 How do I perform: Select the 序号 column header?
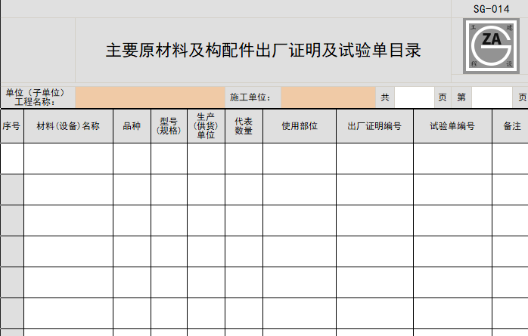(x=11, y=126)
